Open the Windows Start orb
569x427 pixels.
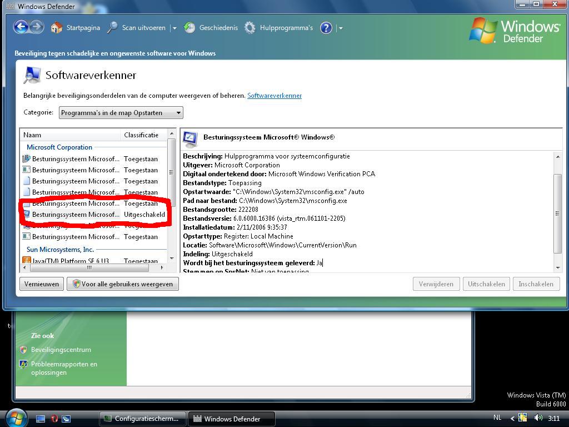point(16,418)
